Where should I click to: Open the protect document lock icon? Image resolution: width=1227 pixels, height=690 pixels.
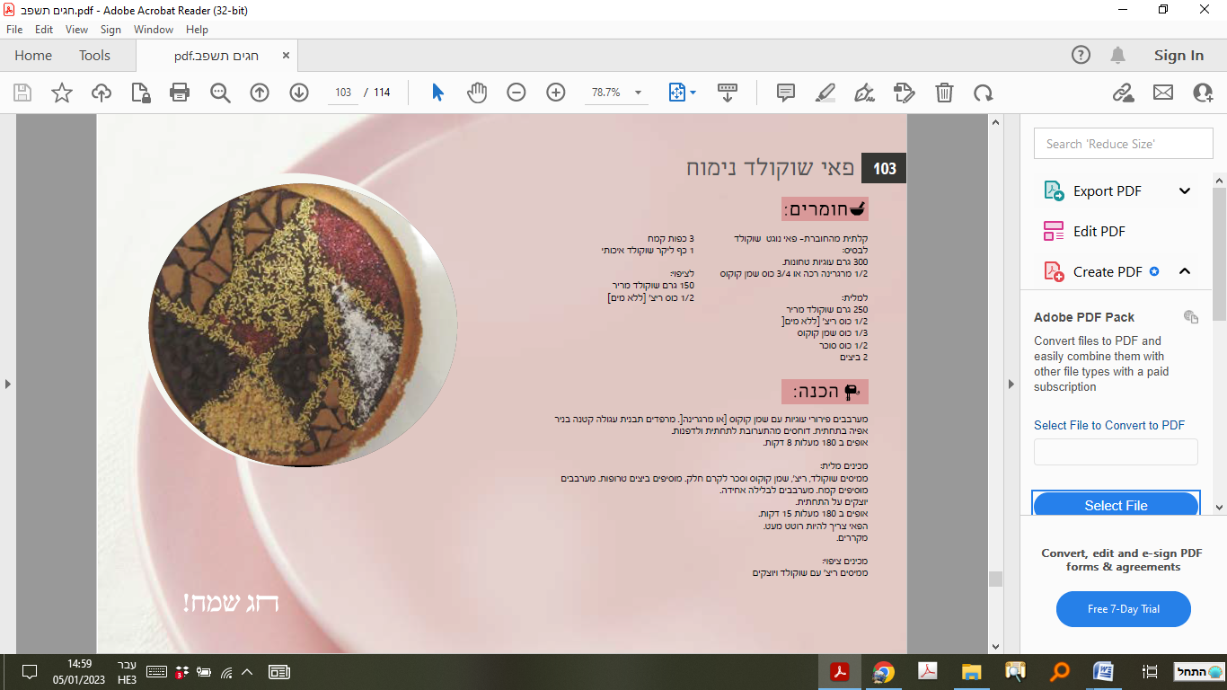140,93
